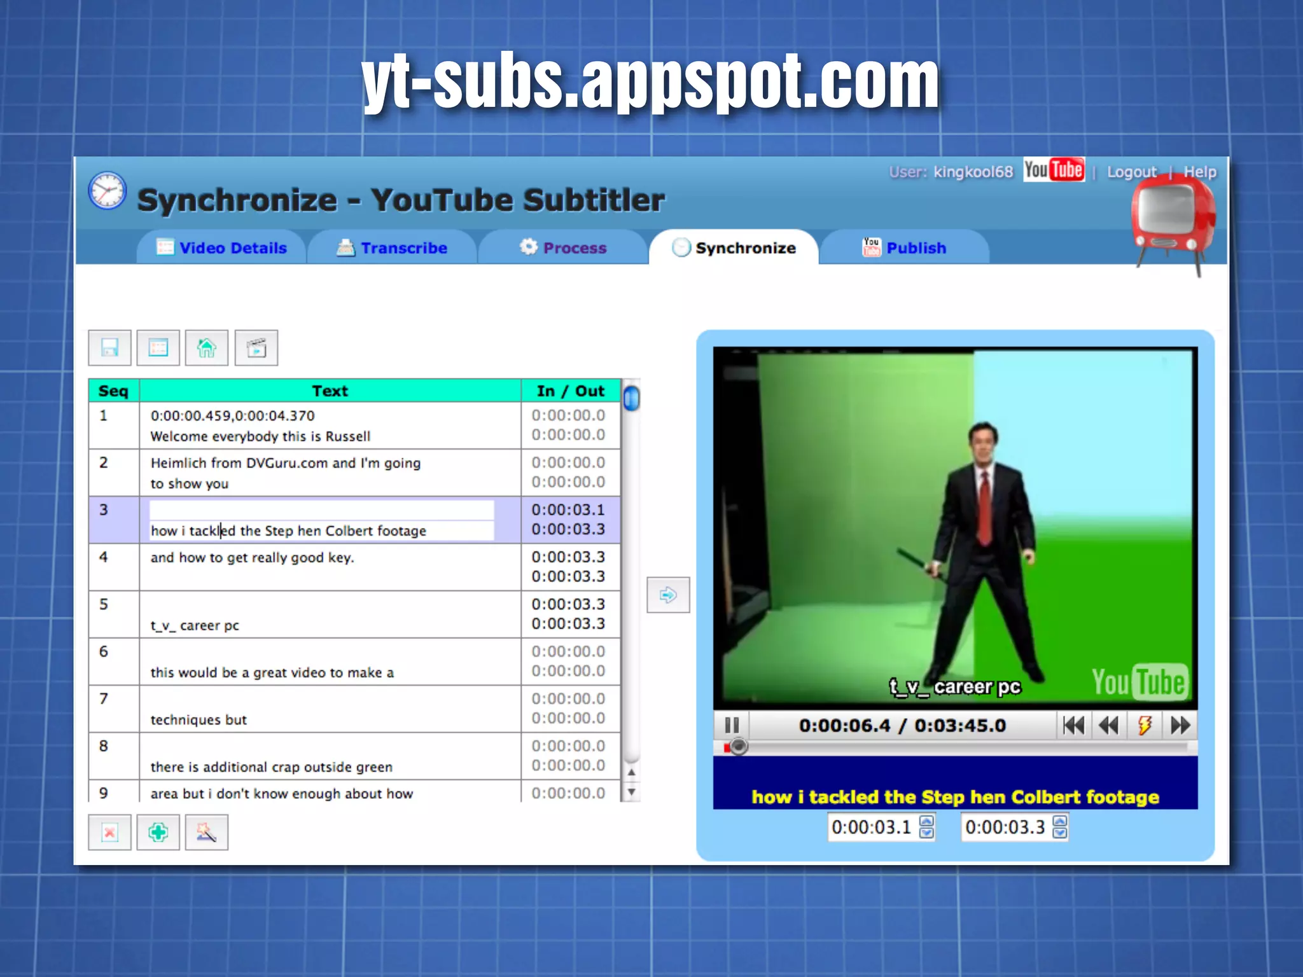The image size is (1303, 977).
Task: Click the scrollbar up arrow
Action: click(x=631, y=772)
